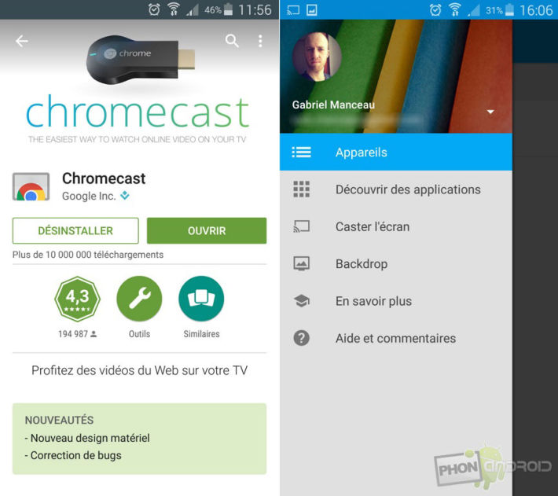Select Appareils in the drawer
This screenshot has width=558, height=496.
396,152
